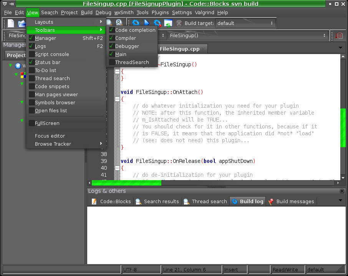Select Main toolbar entry
Viewport: 348px width, 276px height.
(x=132, y=54)
